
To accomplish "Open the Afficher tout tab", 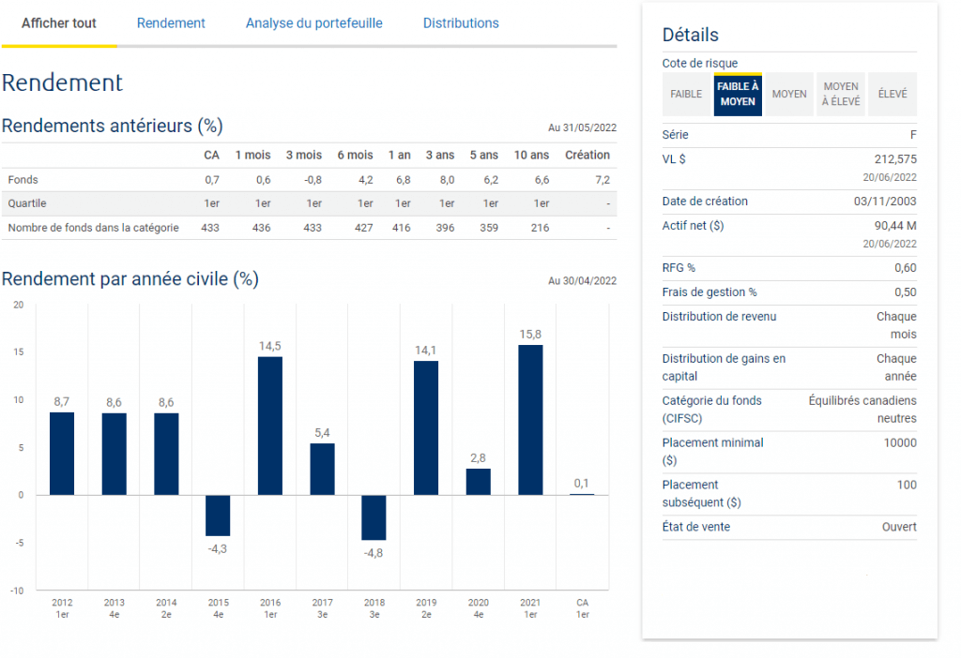I will 59,23.
